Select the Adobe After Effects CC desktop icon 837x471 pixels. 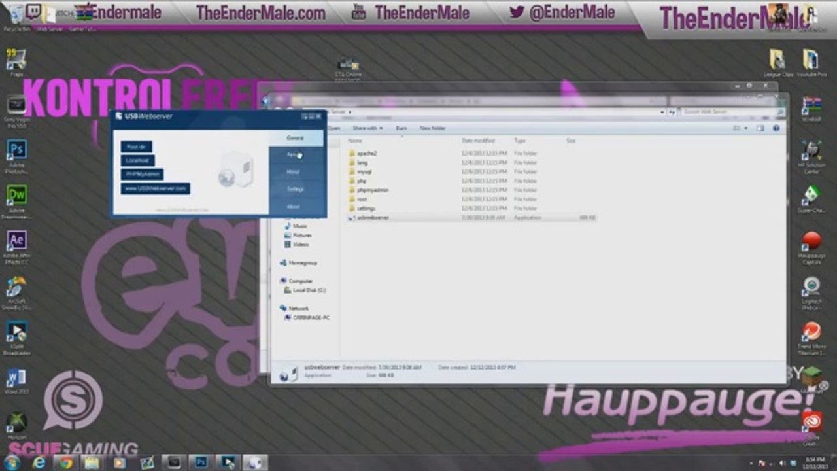click(x=16, y=249)
